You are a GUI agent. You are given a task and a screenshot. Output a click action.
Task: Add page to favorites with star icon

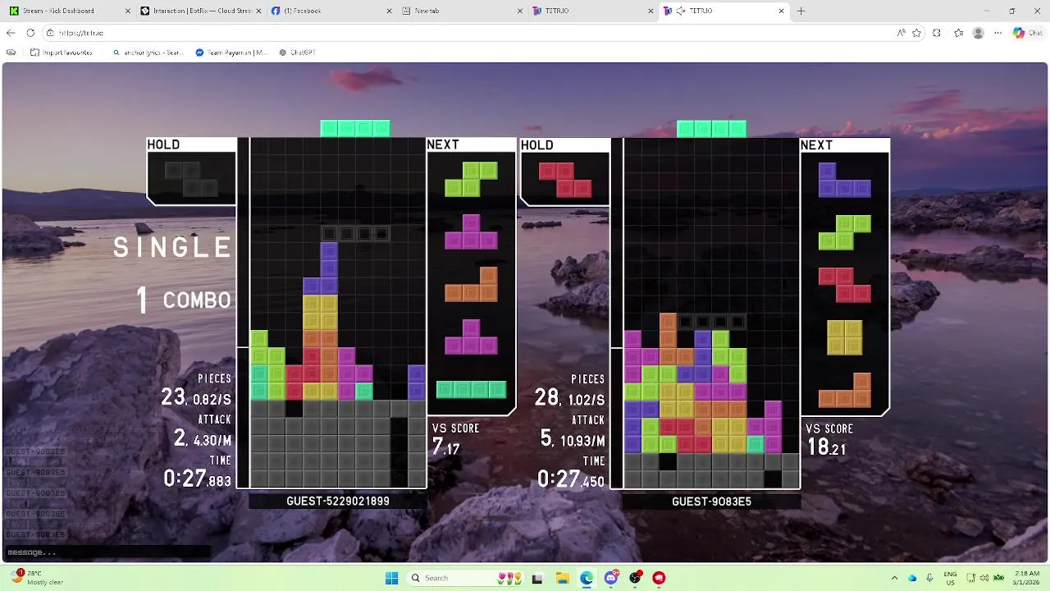pos(916,33)
